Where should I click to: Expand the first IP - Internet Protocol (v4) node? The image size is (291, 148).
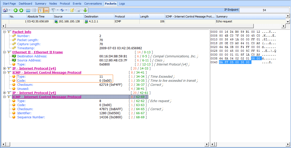pos(5,69)
